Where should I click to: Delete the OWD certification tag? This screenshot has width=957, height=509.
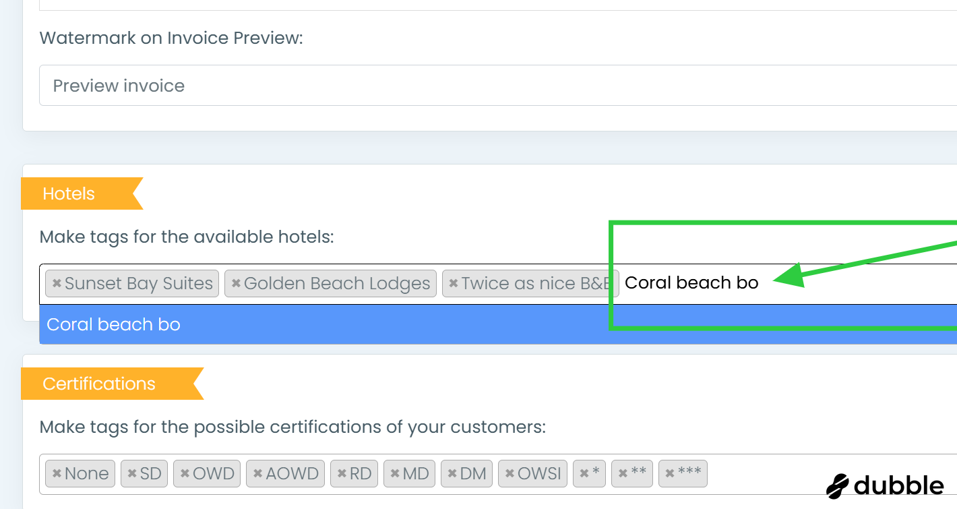coord(185,474)
